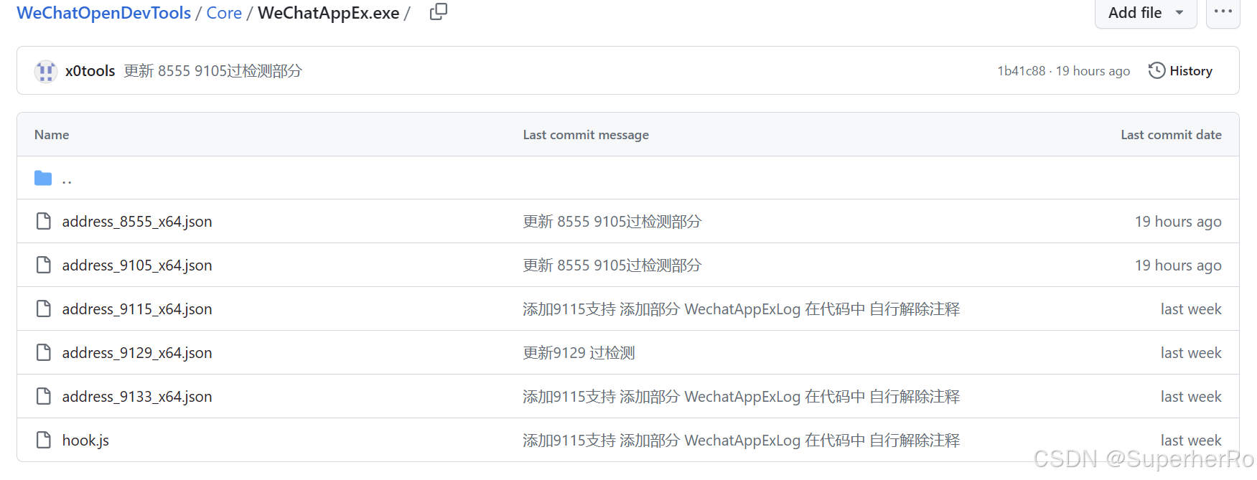Open the '更新9129 过检测' commit message

click(x=579, y=353)
